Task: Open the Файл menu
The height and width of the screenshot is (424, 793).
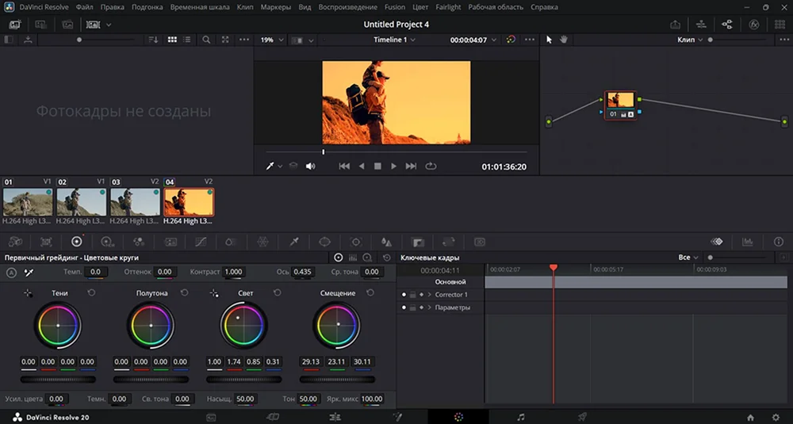Action: pyautogui.click(x=85, y=7)
